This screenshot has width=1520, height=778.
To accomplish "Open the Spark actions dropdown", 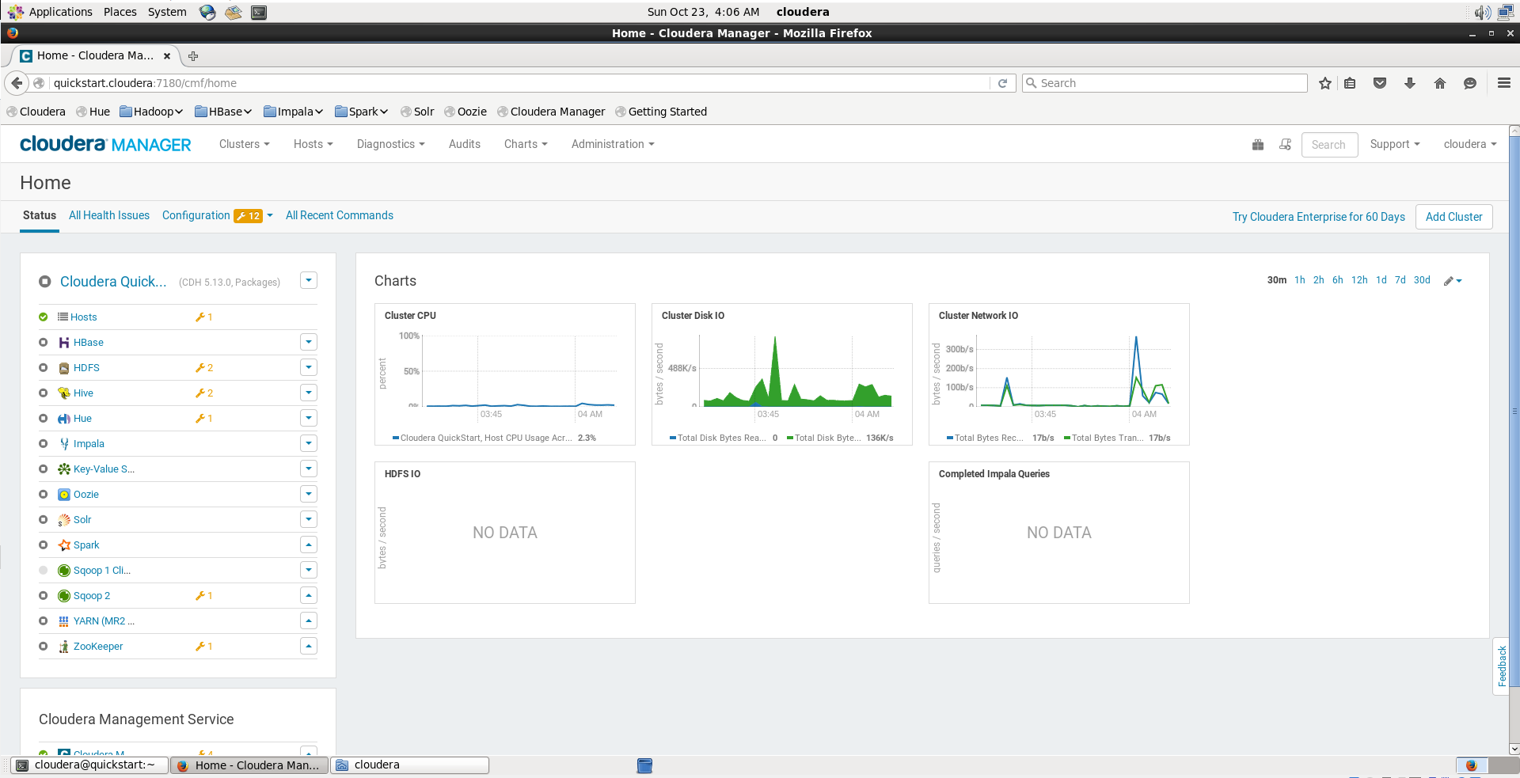I will [309, 545].
